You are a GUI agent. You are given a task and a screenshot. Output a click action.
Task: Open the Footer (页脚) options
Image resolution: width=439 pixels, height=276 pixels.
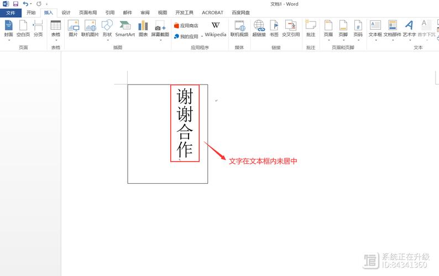click(343, 29)
